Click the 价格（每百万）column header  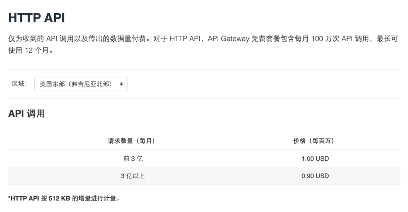(315, 141)
